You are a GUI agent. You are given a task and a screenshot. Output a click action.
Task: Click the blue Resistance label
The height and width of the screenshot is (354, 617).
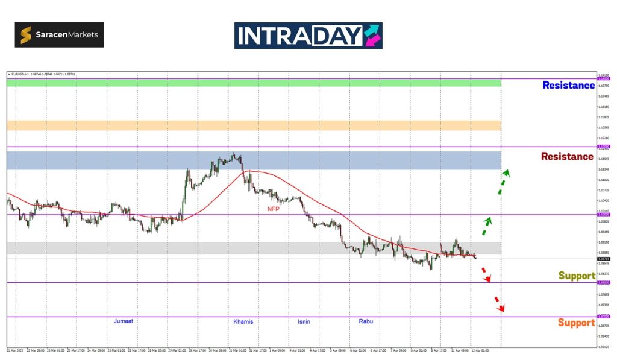pos(568,86)
